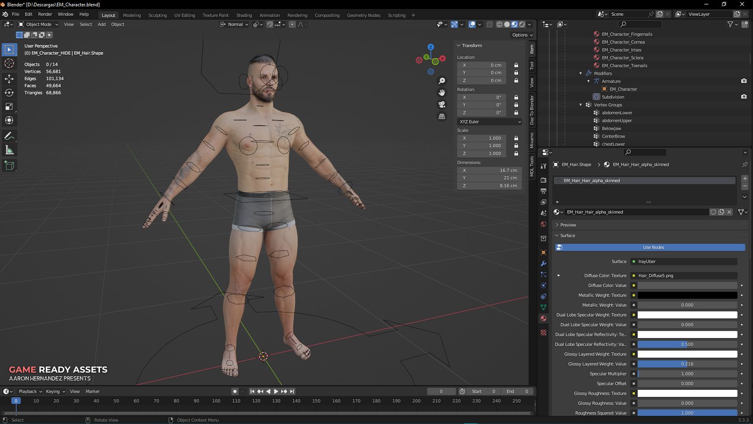Open the Object properties tab
This screenshot has height=424, width=753.
tap(544, 252)
